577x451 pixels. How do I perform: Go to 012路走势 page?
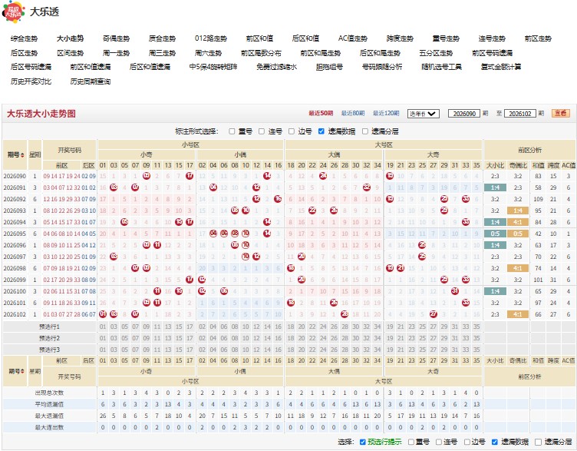pos(211,38)
